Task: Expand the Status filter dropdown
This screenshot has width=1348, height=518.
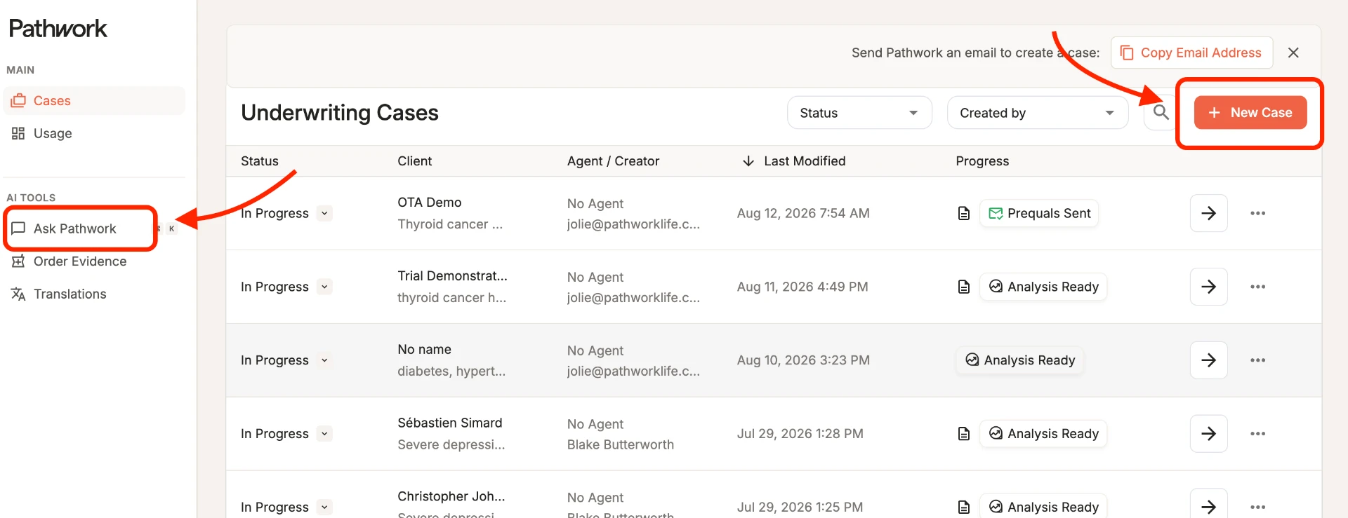Action: (859, 113)
